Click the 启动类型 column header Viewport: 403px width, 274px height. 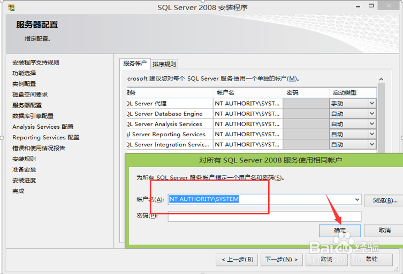tap(353, 93)
